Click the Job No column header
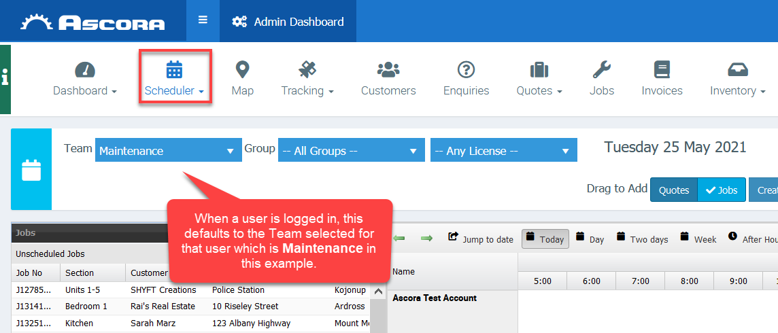The height and width of the screenshot is (333, 778). 36,273
